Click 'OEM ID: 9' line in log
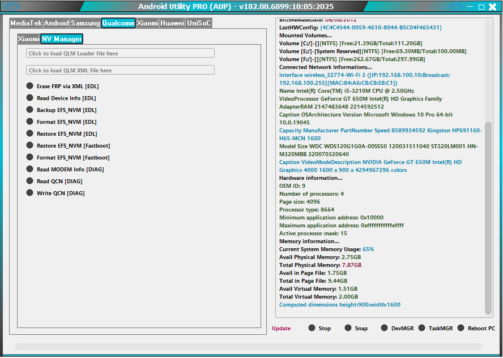The width and height of the screenshot is (503, 358). click(292, 186)
